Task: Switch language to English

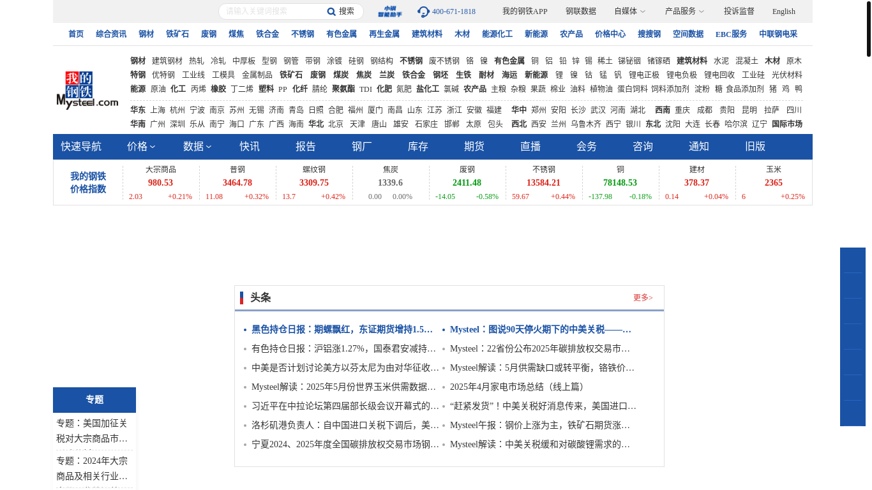Action: (784, 11)
